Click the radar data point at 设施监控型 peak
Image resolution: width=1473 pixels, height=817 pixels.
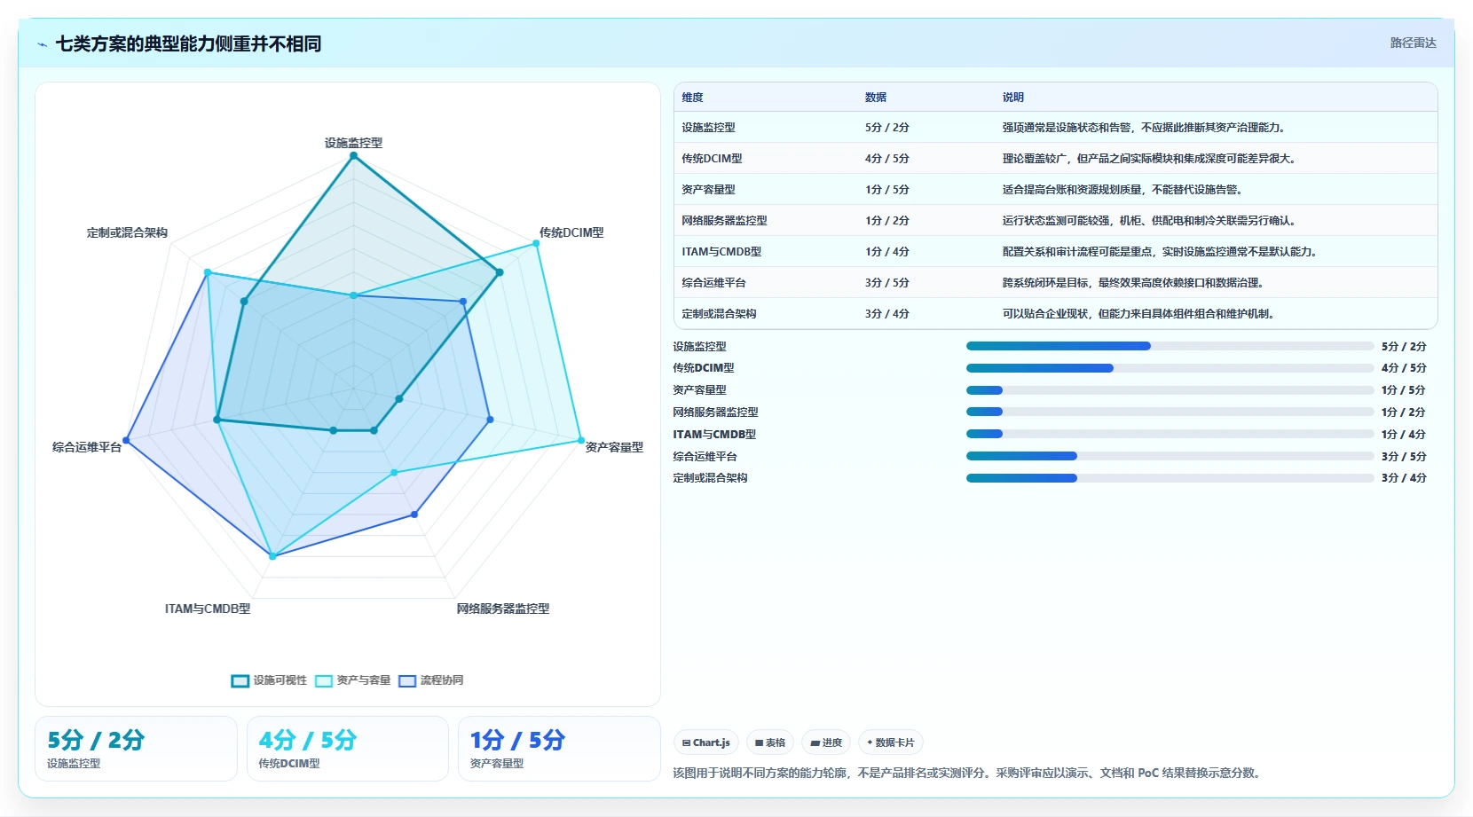point(353,156)
